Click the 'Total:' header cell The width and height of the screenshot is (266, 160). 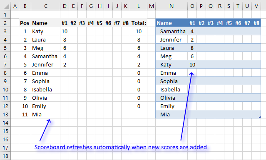tap(139, 23)
